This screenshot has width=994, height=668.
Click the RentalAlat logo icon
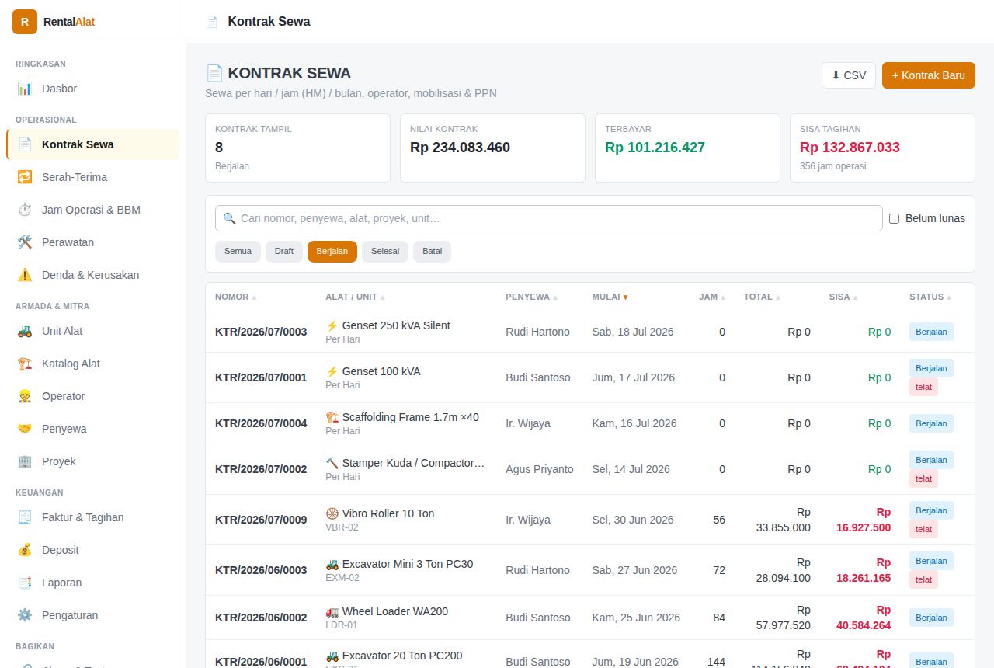point(25,22)
